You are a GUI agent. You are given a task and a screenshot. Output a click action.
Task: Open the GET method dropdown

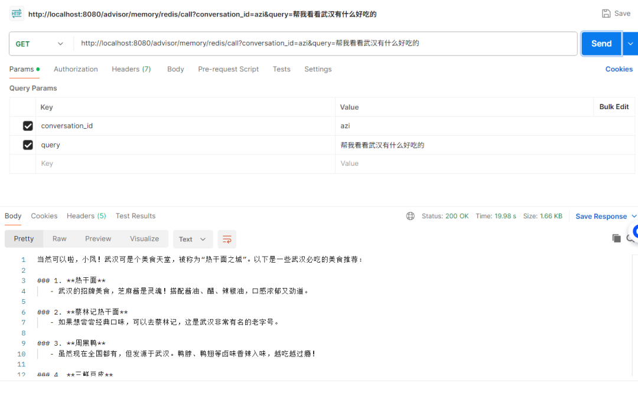pyautogui.click(x=40, y=44)
